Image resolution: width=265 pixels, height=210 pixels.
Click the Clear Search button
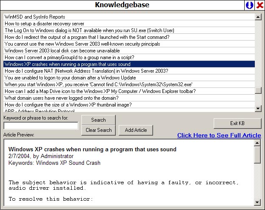tap(98, 130)
